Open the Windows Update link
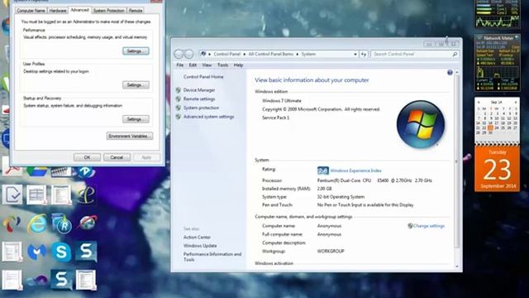529x298 pixels. tap(200, 246)
